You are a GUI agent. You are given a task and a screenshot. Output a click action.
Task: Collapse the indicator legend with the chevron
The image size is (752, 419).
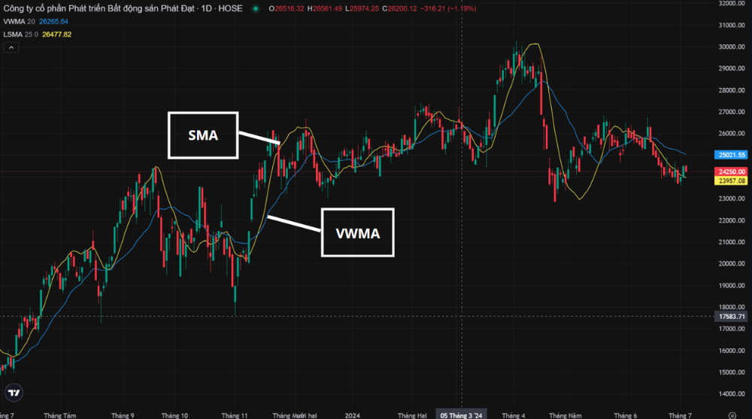(x=11, y=47)
